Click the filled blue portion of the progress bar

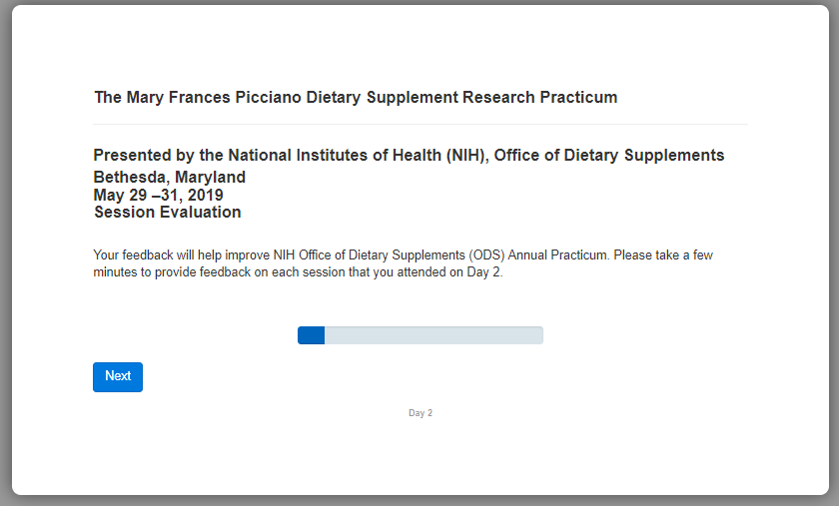(x=311, y=335)
